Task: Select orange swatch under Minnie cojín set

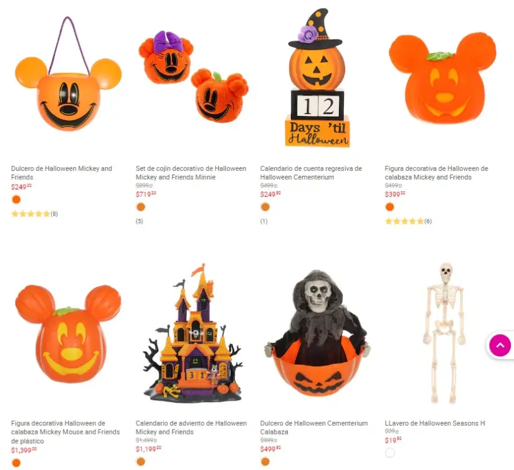Action: 141,207
